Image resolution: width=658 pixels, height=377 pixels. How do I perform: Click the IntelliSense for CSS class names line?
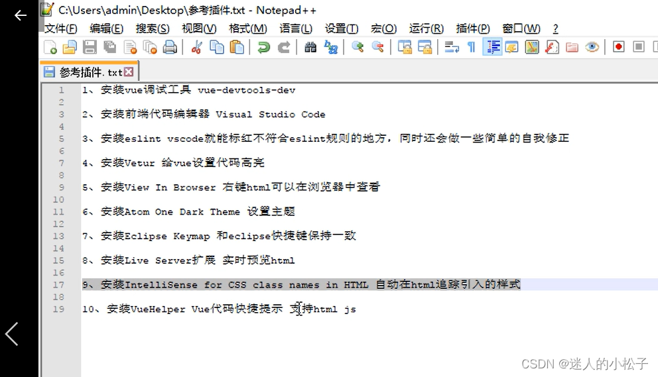pyautogui.click(x=301, y=284)
